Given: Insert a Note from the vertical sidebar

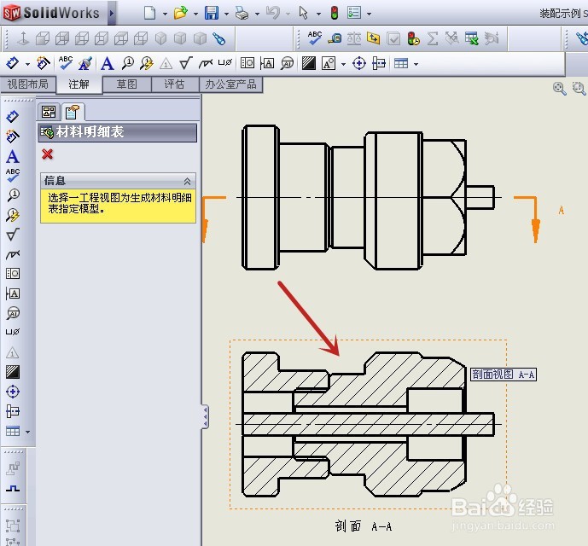Looking at the screenshot, I should click(13, 156).
